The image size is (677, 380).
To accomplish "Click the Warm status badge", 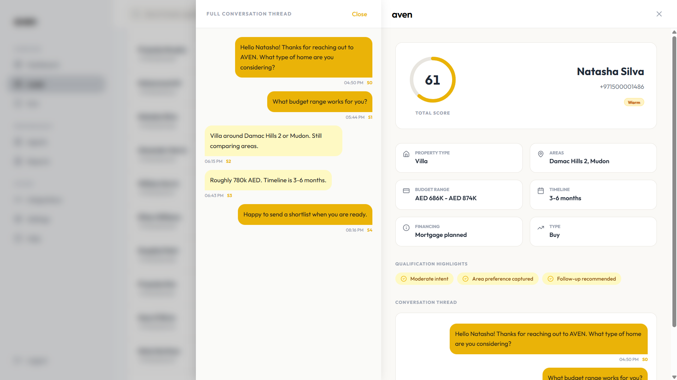I will [x=634, y=103].
